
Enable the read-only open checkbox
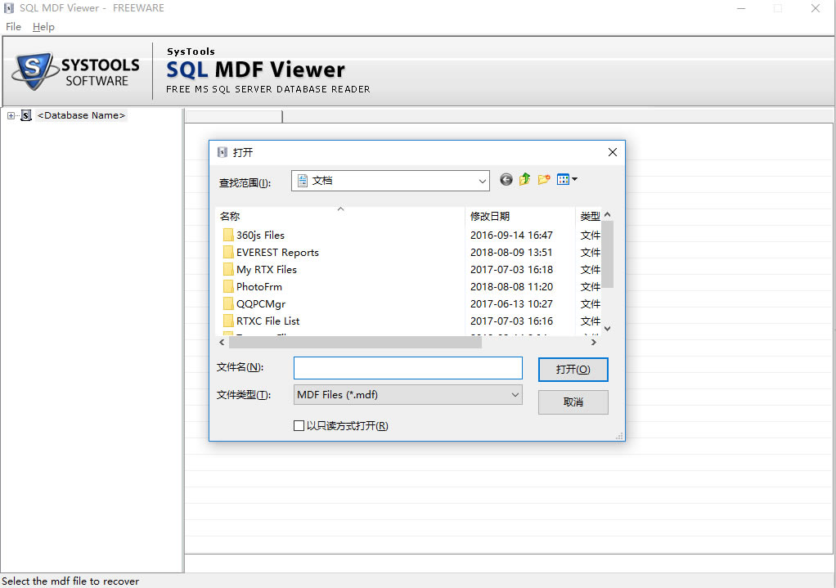tap(299, 425)
